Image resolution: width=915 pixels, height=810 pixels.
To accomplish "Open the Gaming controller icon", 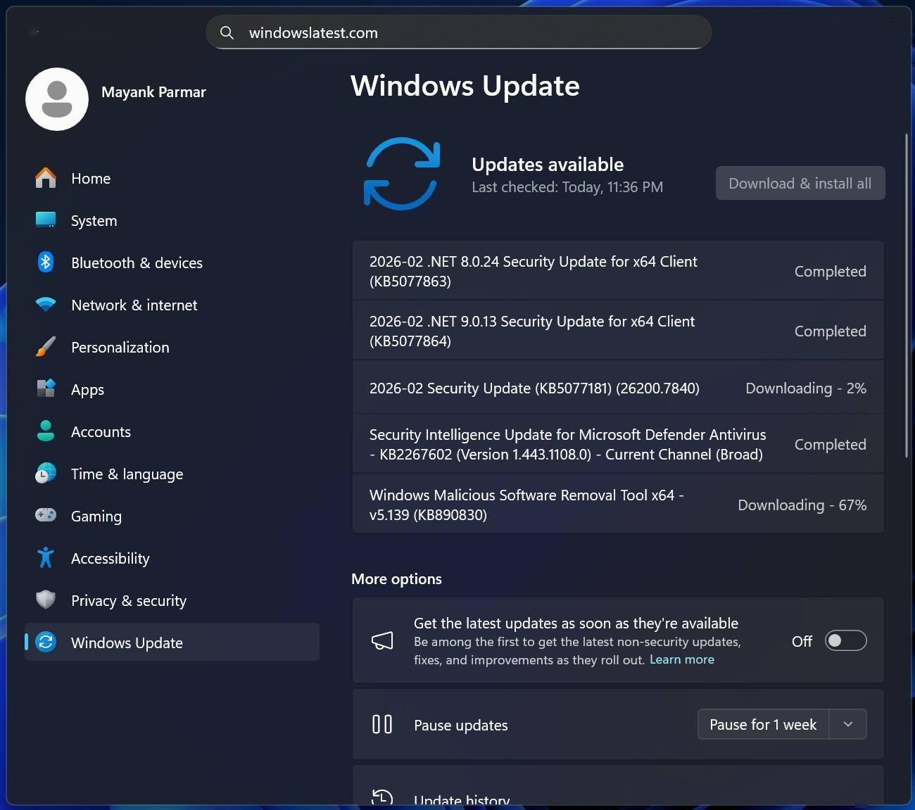I will (45, 515).
